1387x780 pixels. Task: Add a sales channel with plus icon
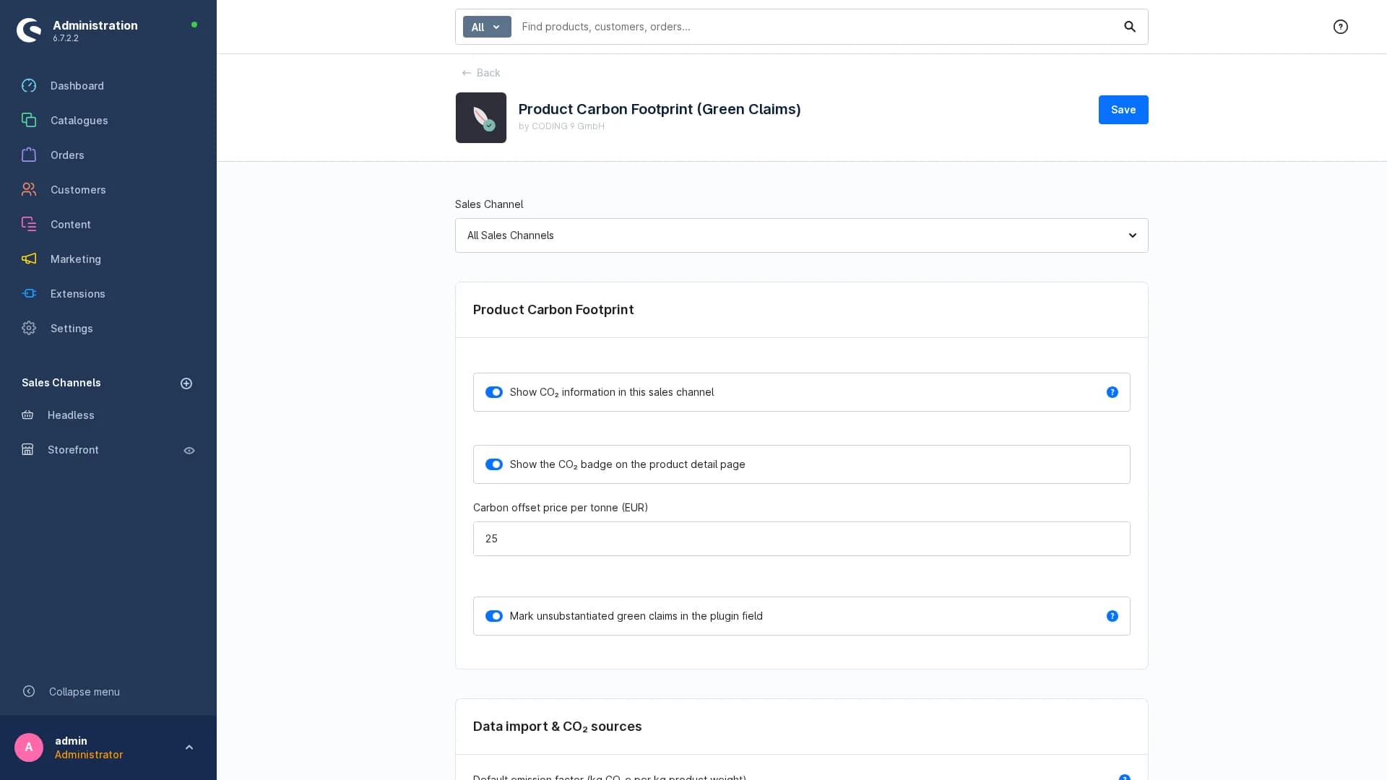click(186, 383)
